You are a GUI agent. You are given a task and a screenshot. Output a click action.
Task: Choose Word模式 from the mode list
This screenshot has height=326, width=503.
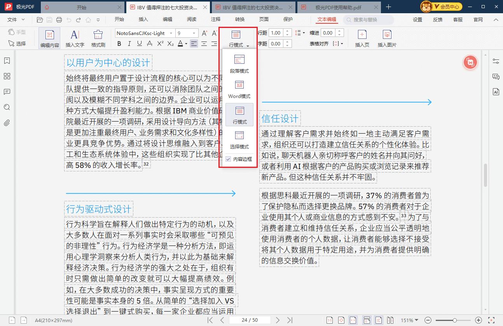tap(239, 89)
